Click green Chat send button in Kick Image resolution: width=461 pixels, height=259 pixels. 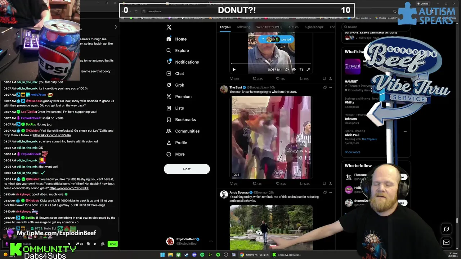pyautogui.click(x=113, y=244)
